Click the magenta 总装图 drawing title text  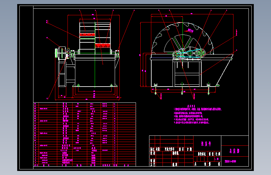pos(234,151)
